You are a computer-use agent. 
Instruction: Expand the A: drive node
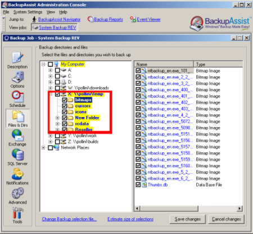click(50, 70)
